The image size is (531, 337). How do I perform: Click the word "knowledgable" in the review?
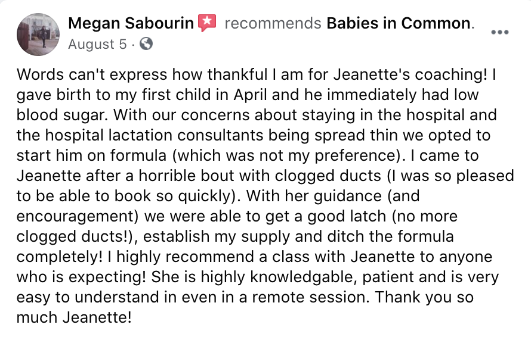[304, 277]
